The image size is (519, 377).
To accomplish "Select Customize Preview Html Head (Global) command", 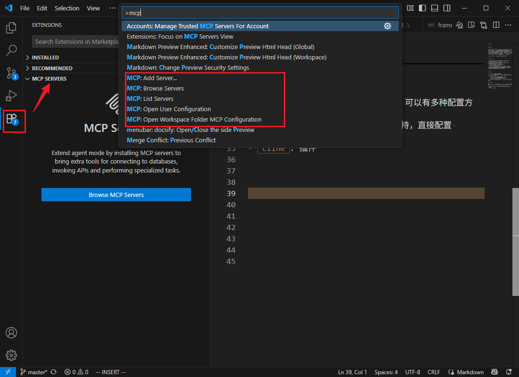I will (x=260, y=47).
